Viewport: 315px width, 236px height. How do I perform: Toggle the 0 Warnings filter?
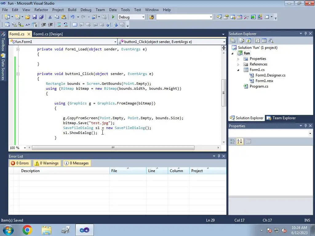coord(47,163)
